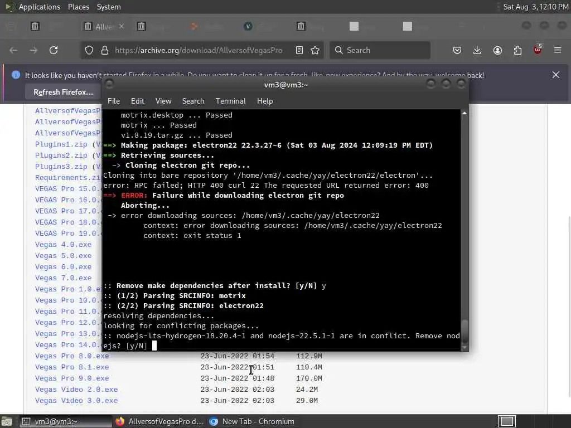
Task: Go forward in Firefox history
Action: pos(33,50)
